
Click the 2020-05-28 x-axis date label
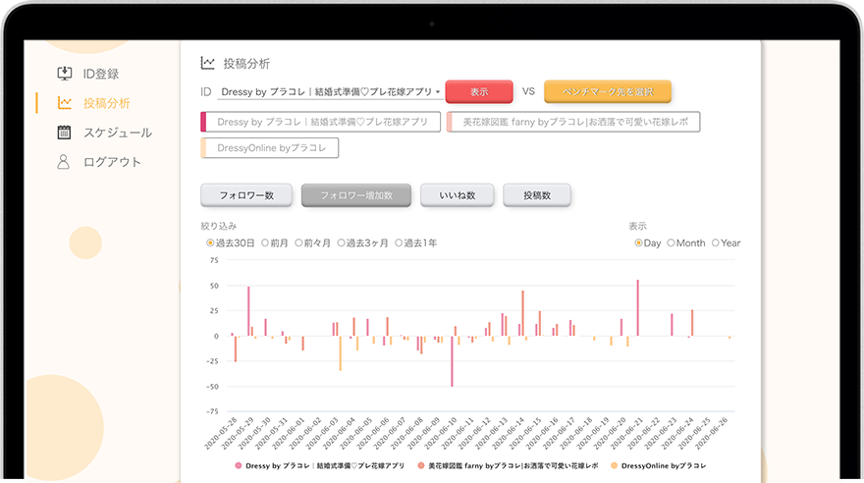[220, 434]
